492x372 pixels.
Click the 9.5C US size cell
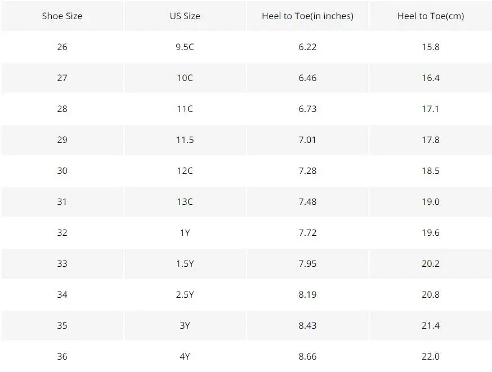(x=185, y=47)
